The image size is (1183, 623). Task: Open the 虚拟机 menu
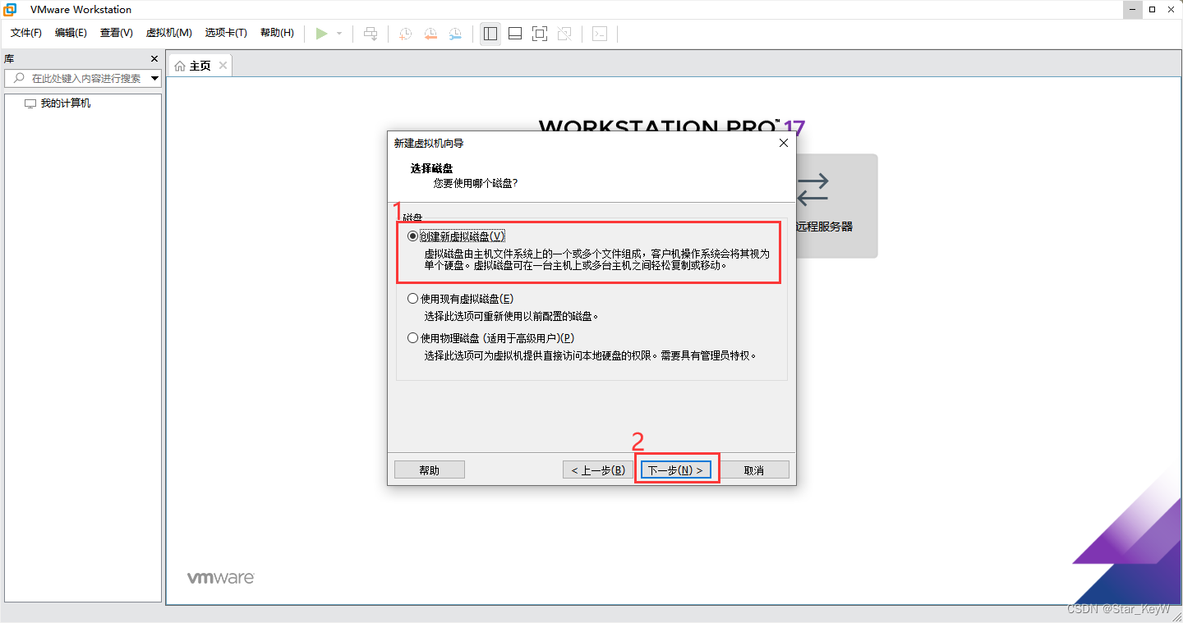(168, 33)
